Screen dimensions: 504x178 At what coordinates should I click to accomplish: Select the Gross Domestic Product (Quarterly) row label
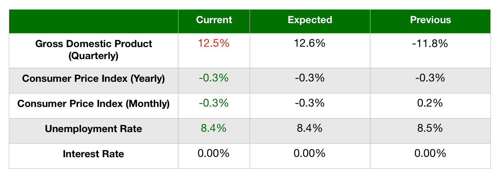(94, 49)
